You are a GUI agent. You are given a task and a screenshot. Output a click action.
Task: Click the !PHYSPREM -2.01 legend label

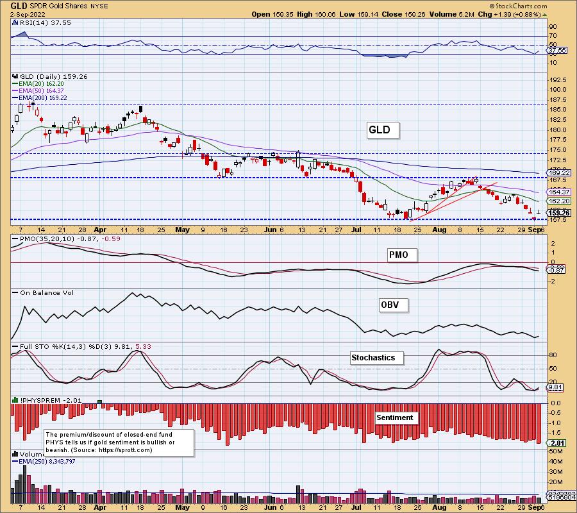[x=51, y=400]
